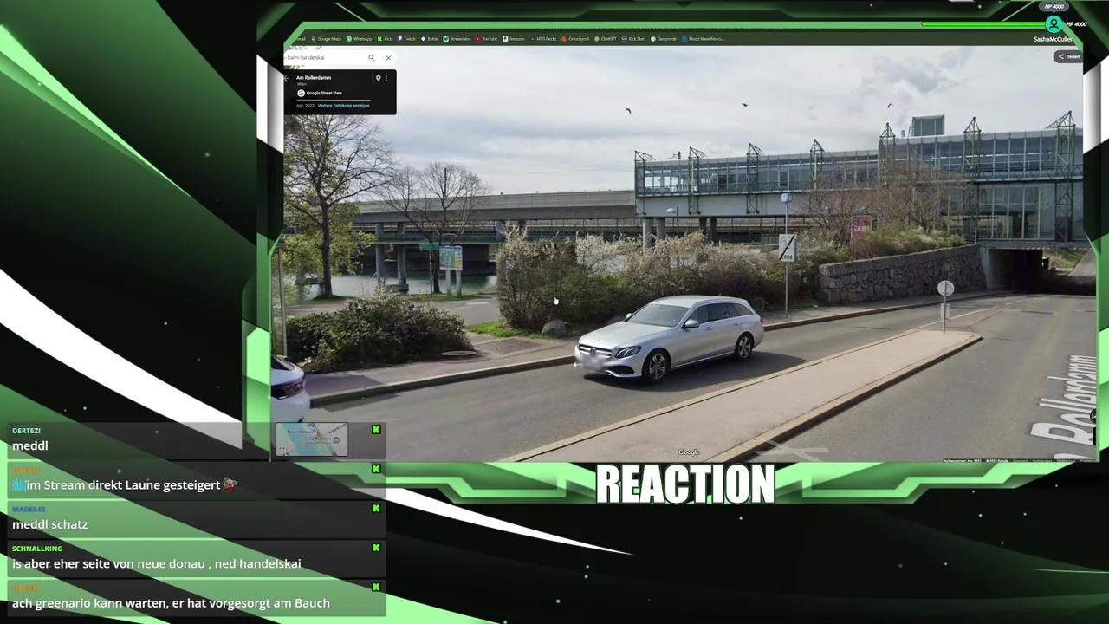Click the 'Am Rollerdamm' title
Image resolution: width=1109 pixels, height=624 pixels.
(314, 78)
